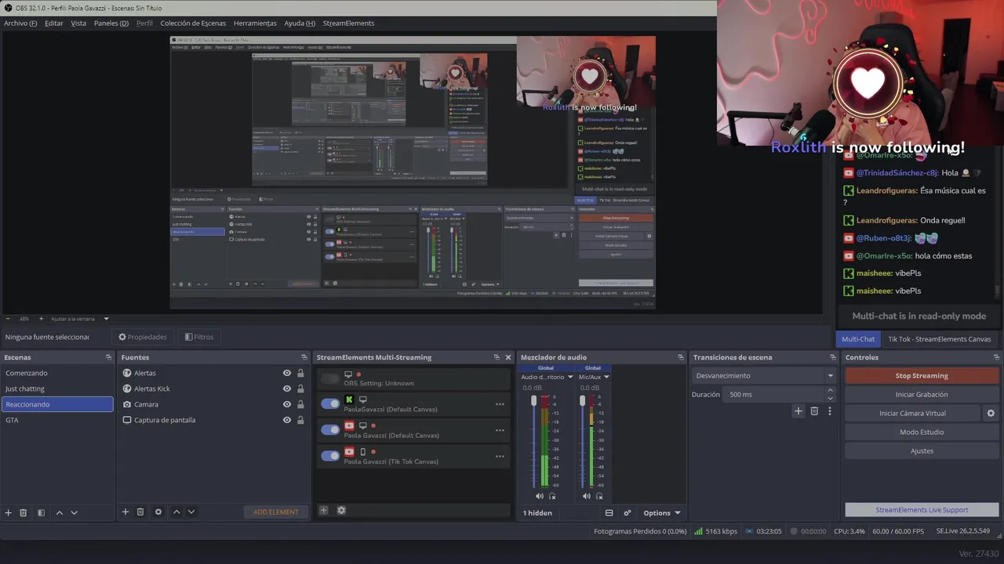Start virtual camera with Iniciar Cámara Virtual

(x=912, y=413)
